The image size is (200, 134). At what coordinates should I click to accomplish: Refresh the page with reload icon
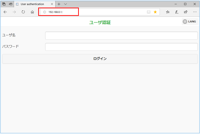23,12
